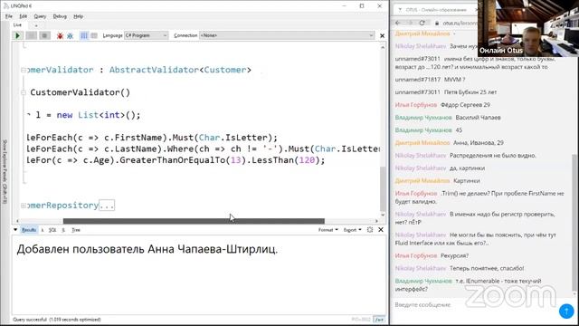
Task: Click the editor scroll-up arrow
Action: tap(383, 47)
